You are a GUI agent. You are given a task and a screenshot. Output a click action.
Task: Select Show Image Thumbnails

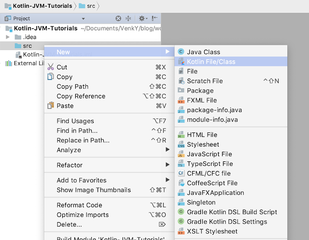(x=110, y=190)
